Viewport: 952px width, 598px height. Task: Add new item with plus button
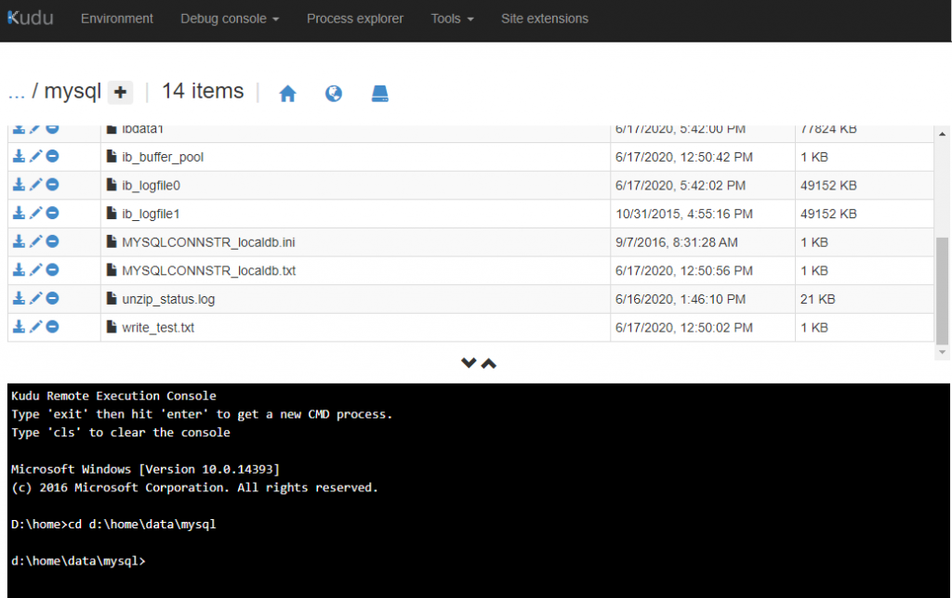[x=120, y=92]
